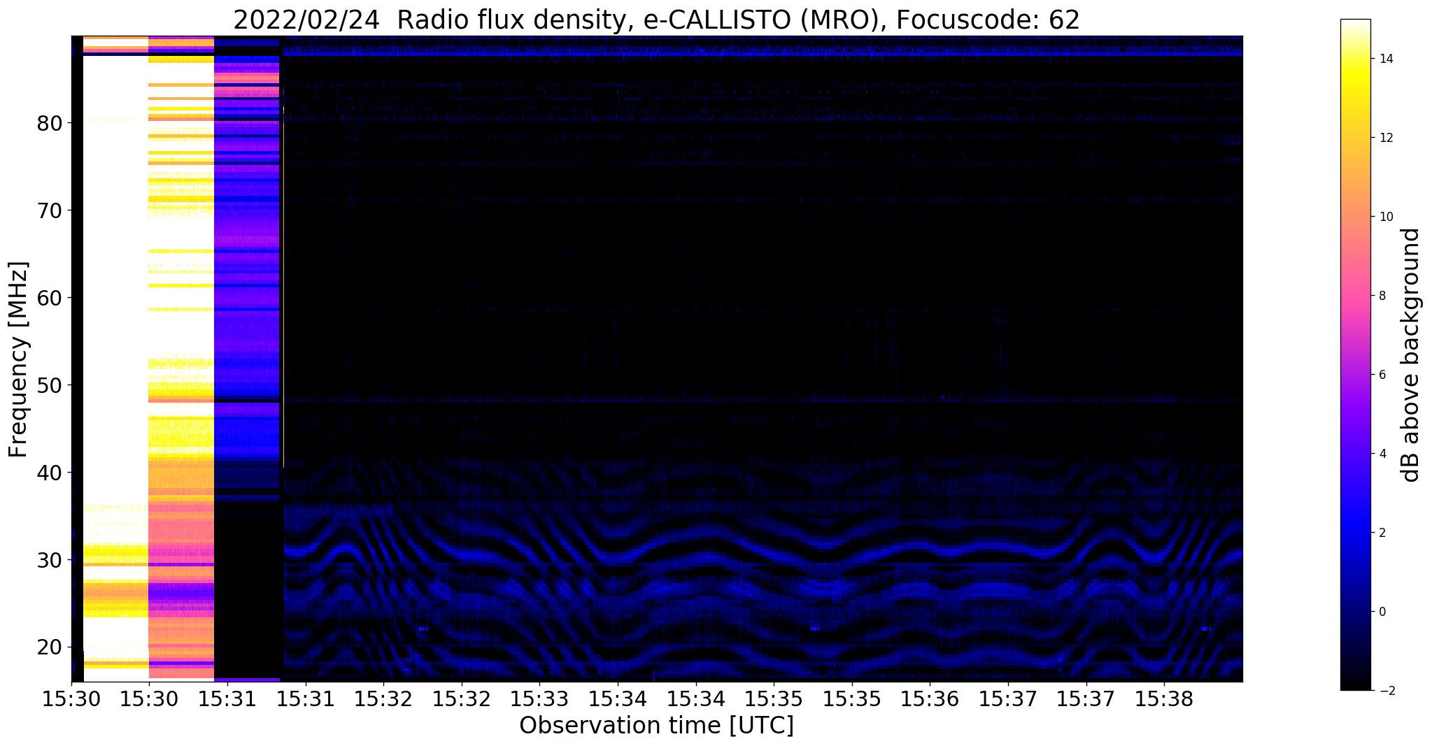Click the x-axis tick label '15:38'
1432x746 pixels.
point(1164,698)
